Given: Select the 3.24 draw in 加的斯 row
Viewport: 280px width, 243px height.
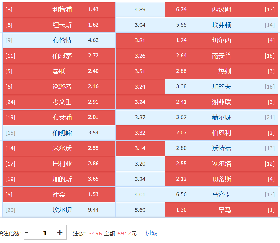Looking at the screenshot, I should (140, 179).
